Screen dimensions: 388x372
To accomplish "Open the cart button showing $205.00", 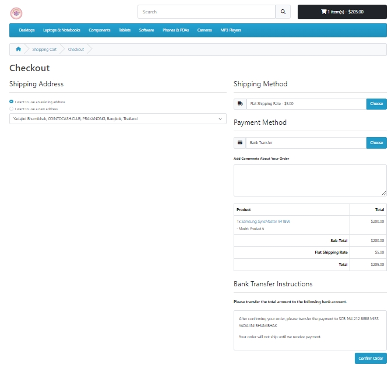I will pyautogui.click(x=342, y=12).
